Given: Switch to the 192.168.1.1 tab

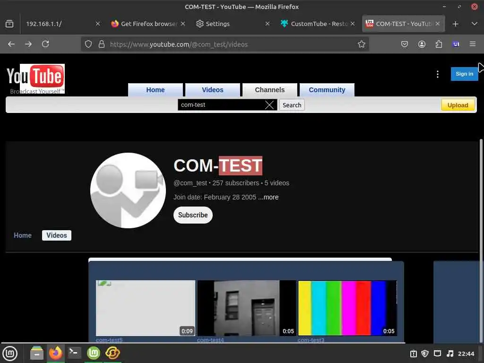Looking at the screenshot, I should pos(59,24).
